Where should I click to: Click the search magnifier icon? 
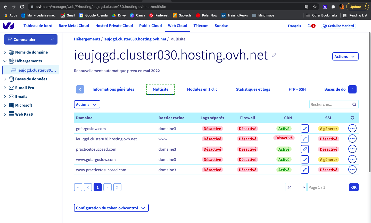pos(354,105)
